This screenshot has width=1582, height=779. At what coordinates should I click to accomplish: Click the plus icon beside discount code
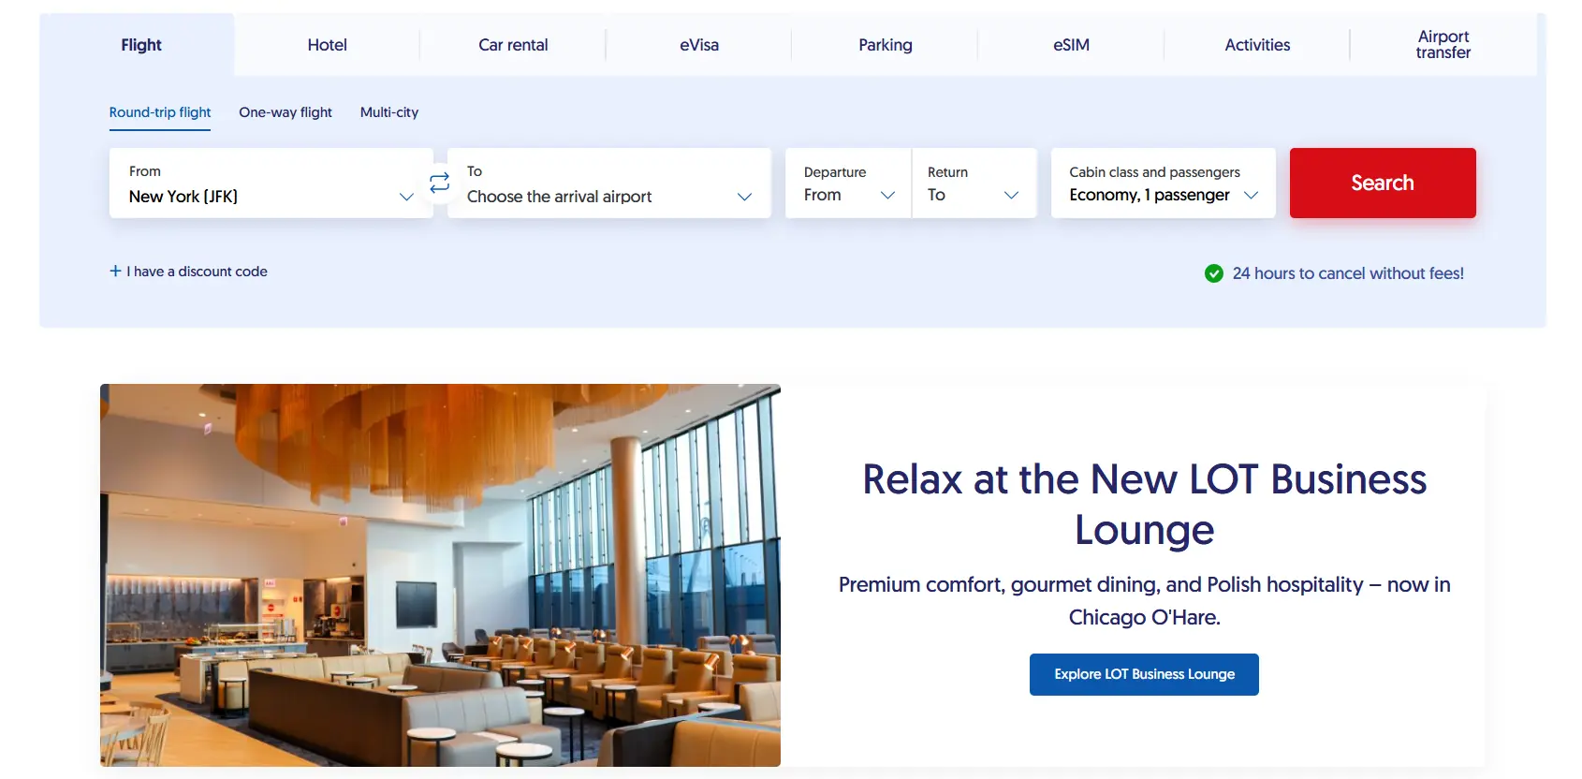(115, 271)
